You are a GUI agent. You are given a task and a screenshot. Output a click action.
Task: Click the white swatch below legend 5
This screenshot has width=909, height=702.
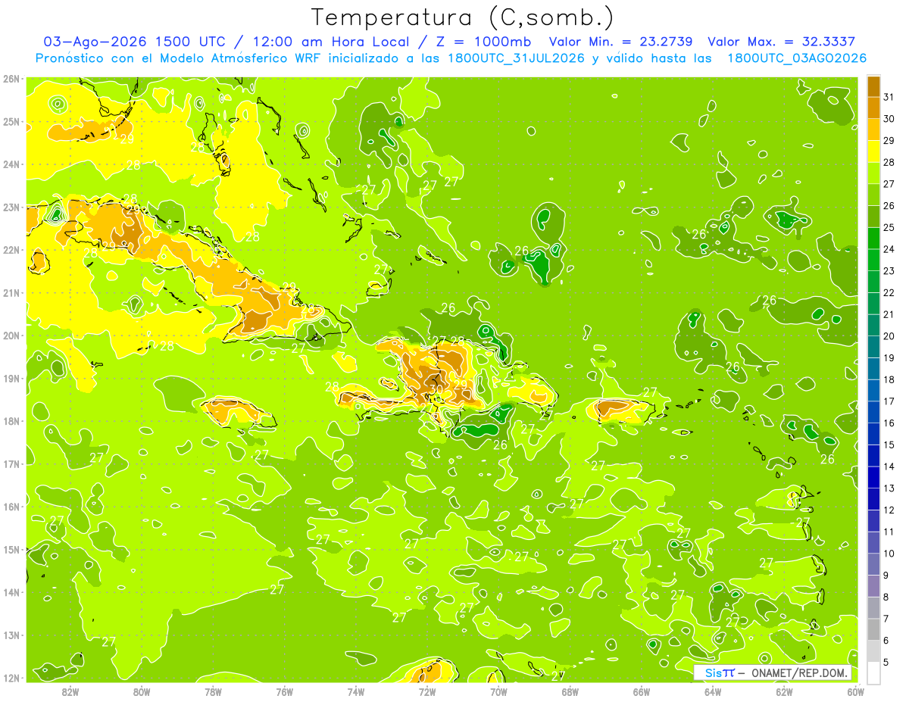click(873, 672)
